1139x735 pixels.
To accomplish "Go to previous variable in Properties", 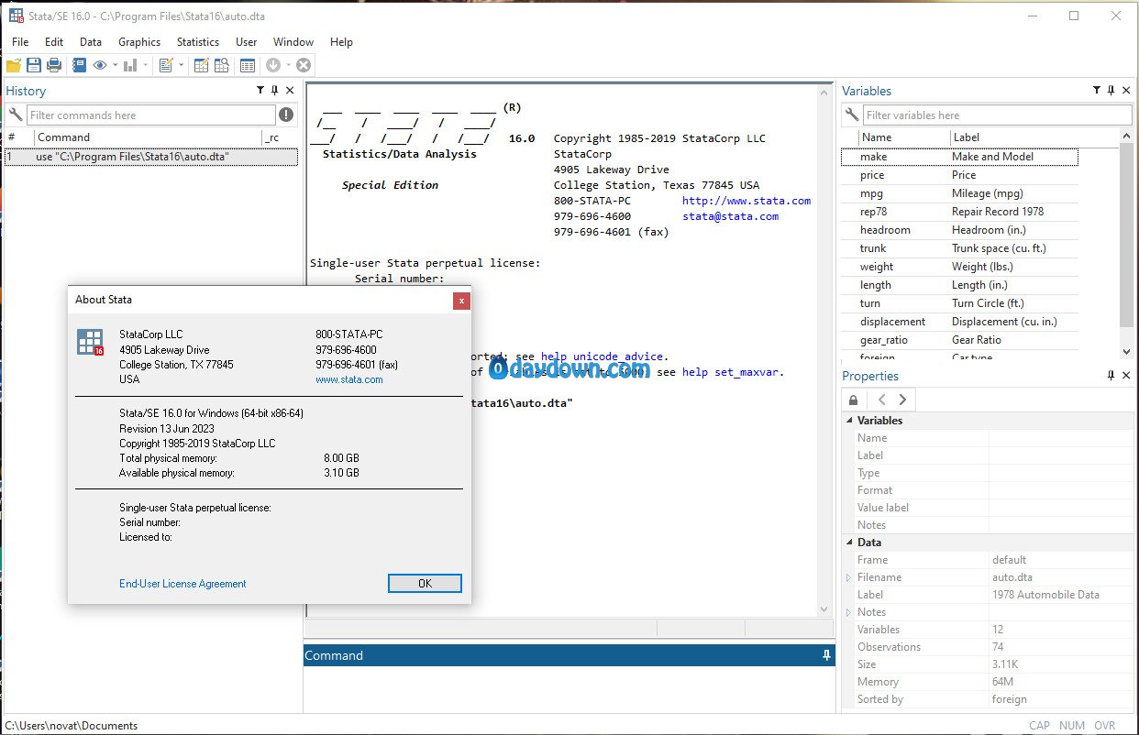I will (882, 400).
